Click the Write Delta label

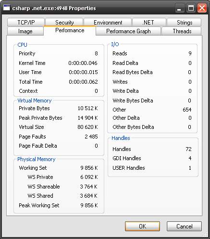point(125,91)
